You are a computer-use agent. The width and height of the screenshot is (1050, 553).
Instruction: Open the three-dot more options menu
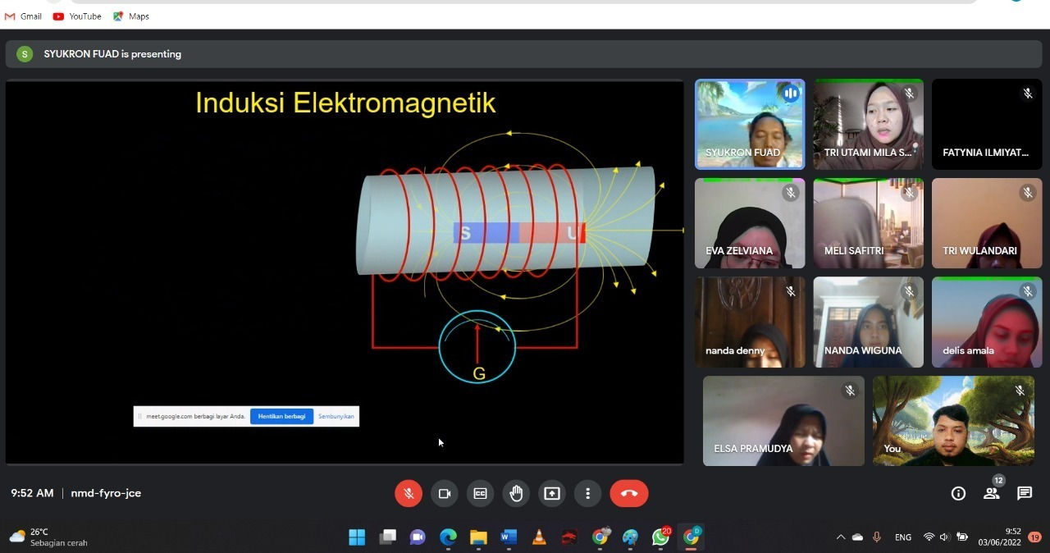point(587,493)
